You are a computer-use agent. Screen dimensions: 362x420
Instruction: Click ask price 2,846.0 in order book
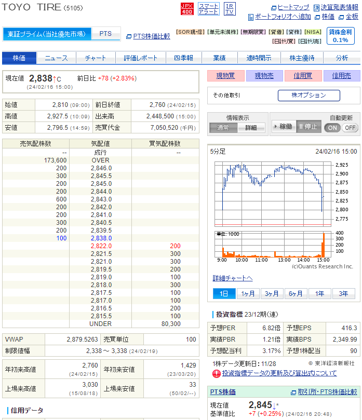[x=101, y=168]
